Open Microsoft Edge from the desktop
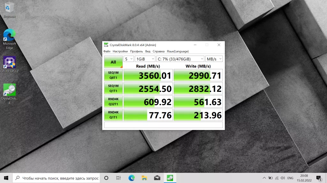The image size is (327, 183). [9, 35]
